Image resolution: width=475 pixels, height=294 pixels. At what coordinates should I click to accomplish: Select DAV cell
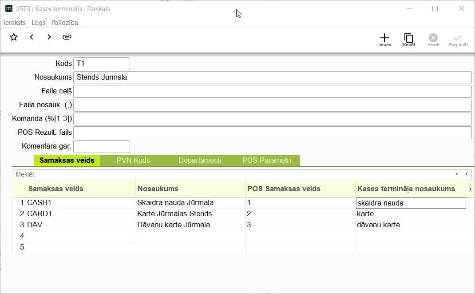pyautogui.click(x=81, y=225)
